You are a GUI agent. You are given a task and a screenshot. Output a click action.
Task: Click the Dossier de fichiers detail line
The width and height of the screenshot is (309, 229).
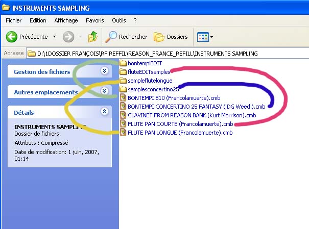coord(37,134)
